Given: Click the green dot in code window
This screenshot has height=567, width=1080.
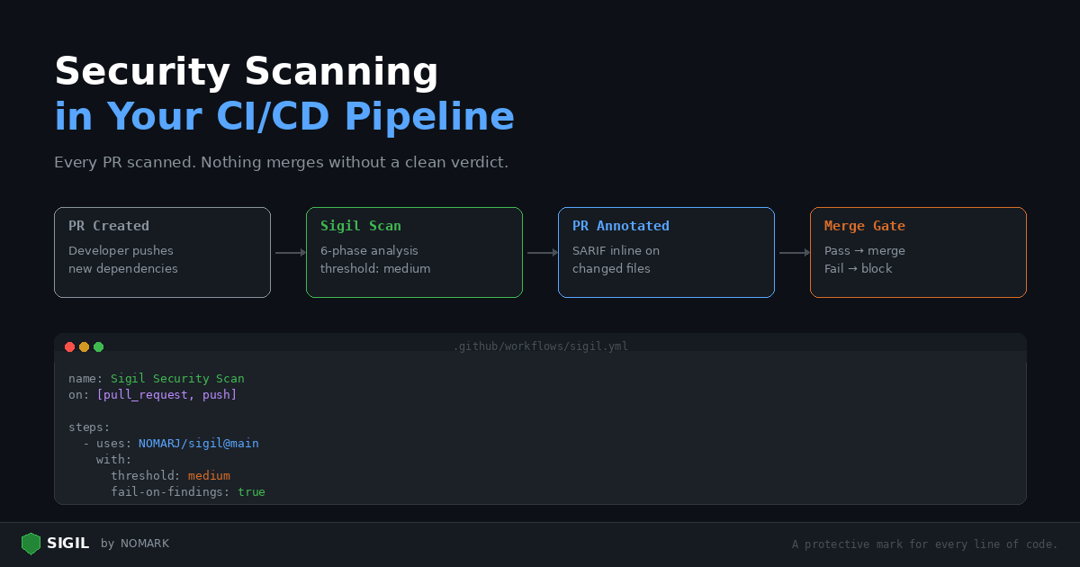Looking at the screenshot, I should [x=99, y=346].
